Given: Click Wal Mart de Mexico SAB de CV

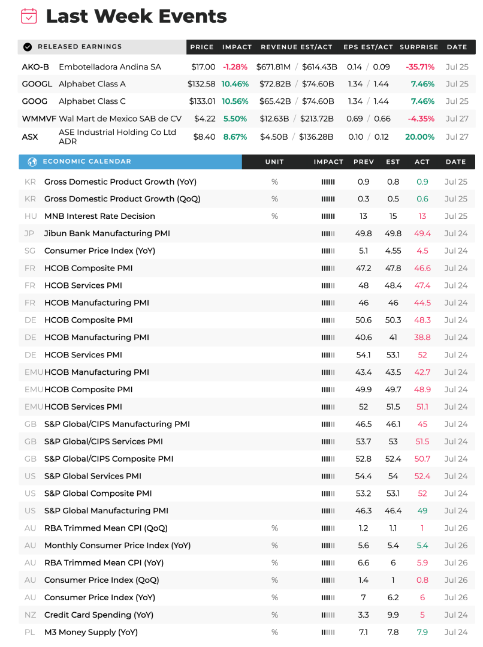Looking at the screenshot, I should click(x=120, y=119).
